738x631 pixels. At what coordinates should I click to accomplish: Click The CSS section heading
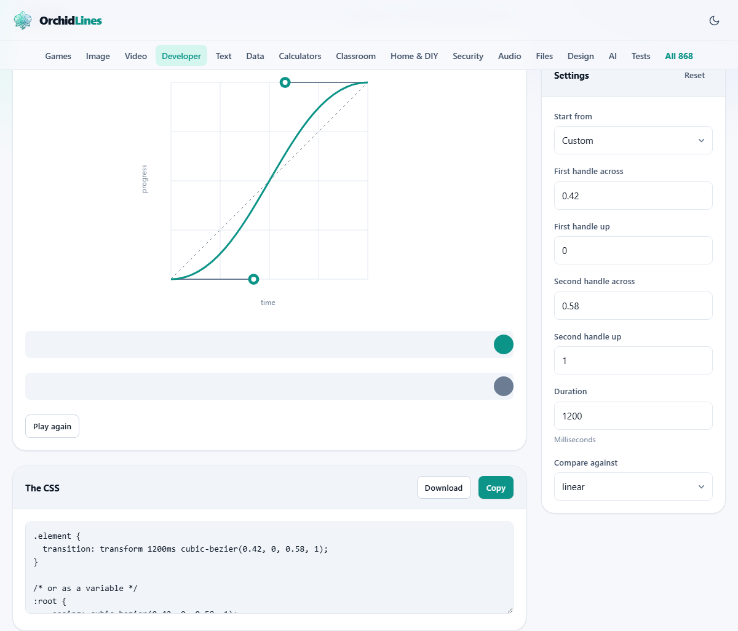(42, 488)
